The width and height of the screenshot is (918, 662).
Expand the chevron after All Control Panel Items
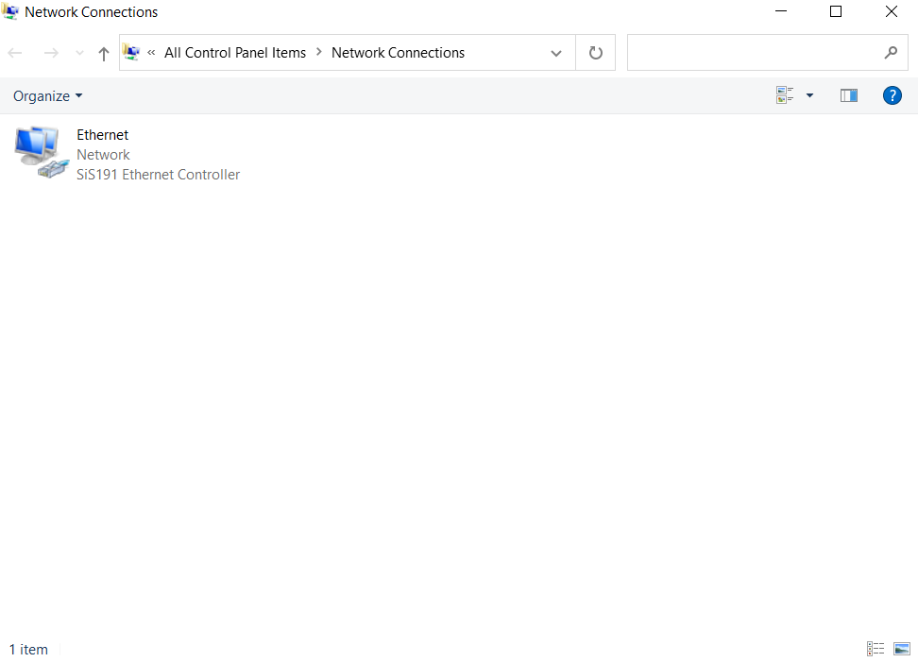coord(319,52)
